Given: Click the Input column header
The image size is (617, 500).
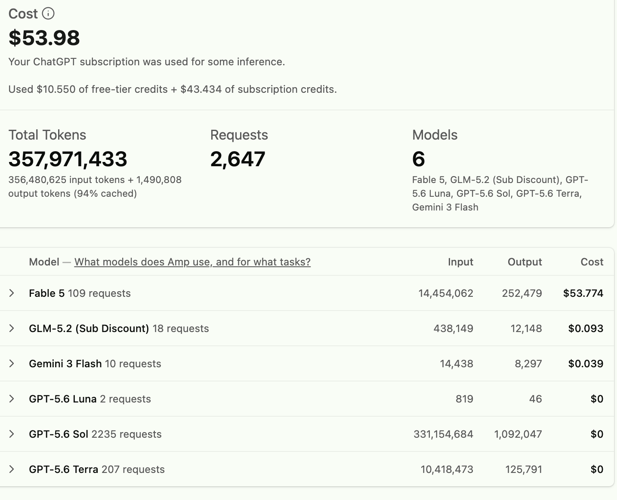Looking at the screenshot, I should [x=460, y=262].
